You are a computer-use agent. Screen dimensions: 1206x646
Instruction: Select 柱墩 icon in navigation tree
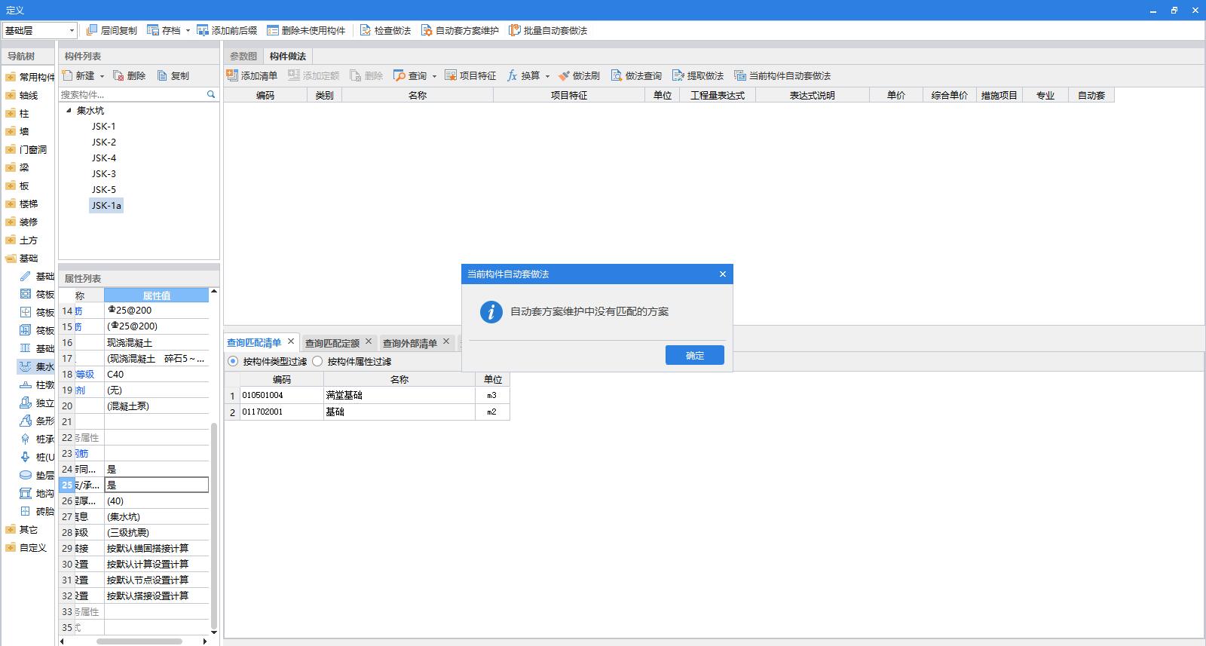tap(26, 384)
